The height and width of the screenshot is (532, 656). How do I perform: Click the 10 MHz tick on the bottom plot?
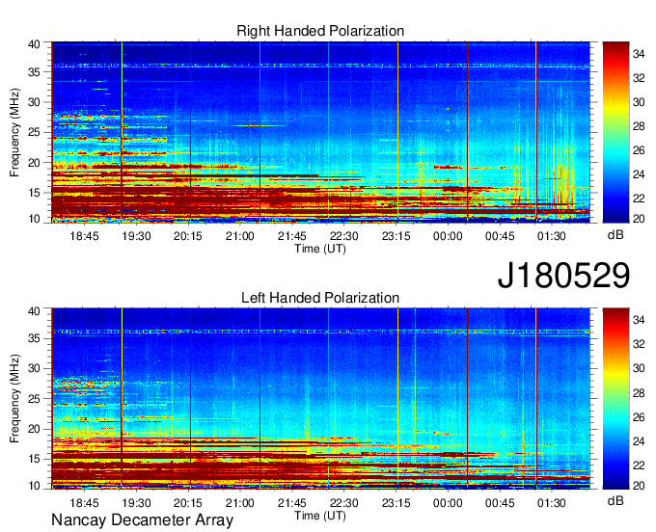point(34,485)
